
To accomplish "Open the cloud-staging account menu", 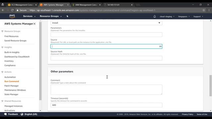I will (x=167, y=17).
